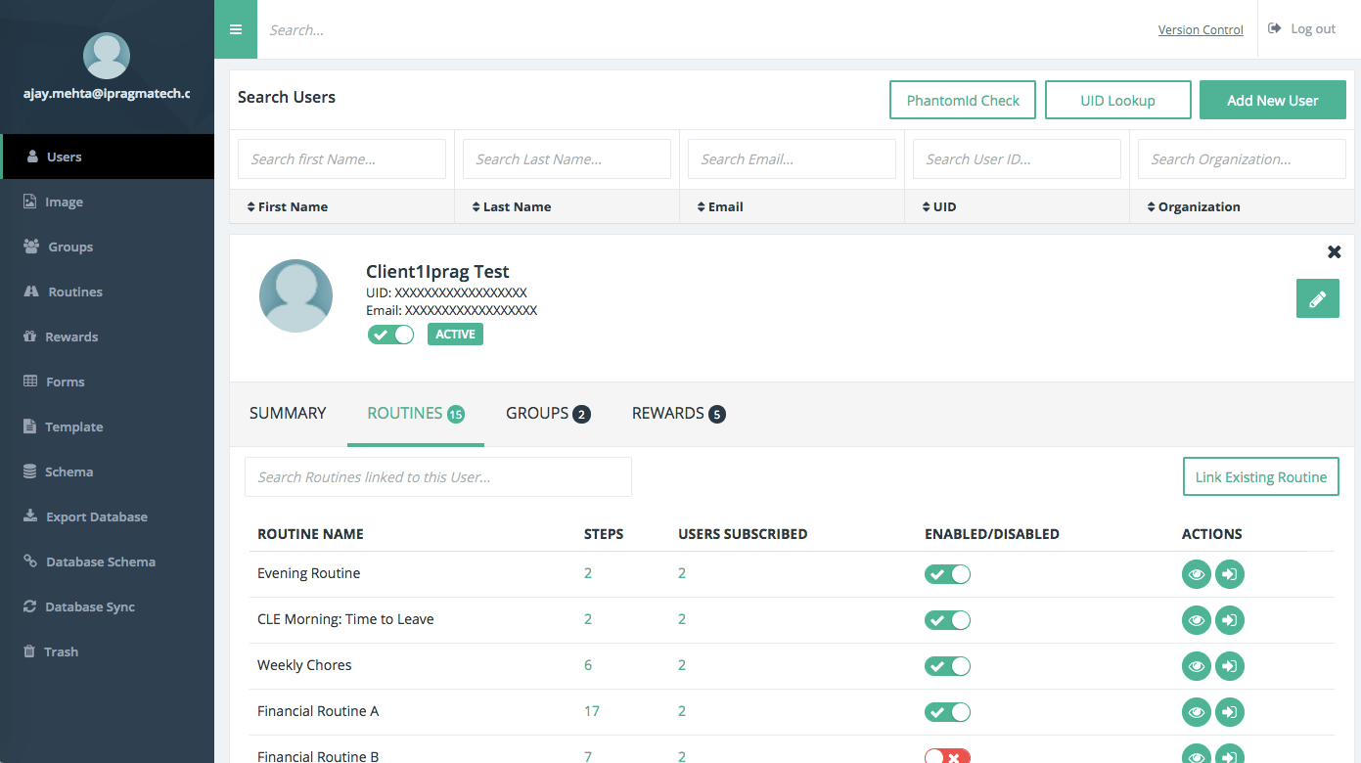Edit user with the pencil button
Screen dimensions: 1361x763
click(x=1318, y=298)
